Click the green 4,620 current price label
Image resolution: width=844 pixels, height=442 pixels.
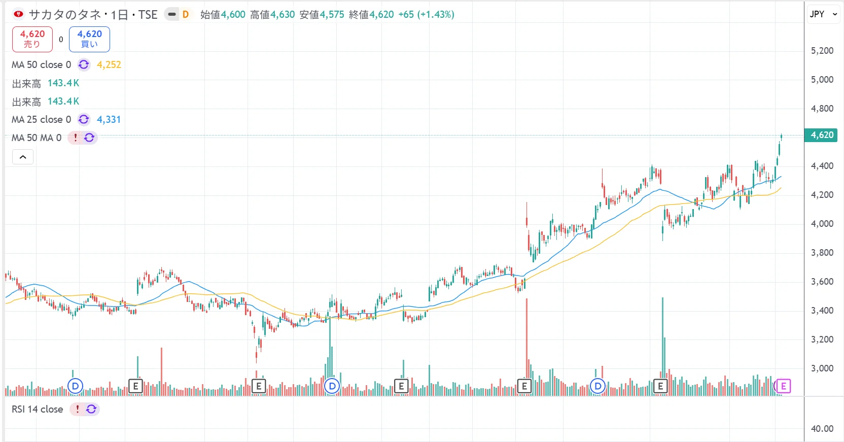click(x=821, y=135)
